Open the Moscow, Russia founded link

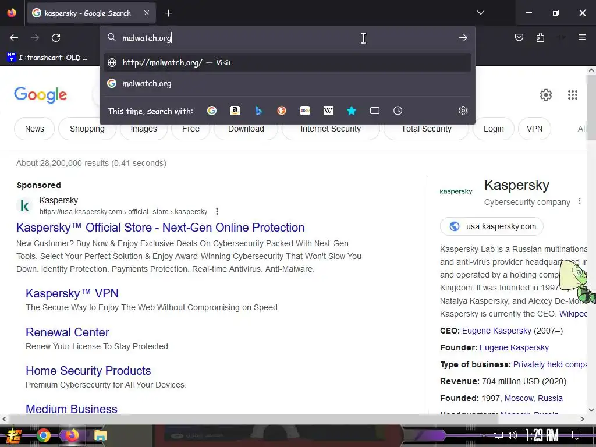click(533, 398)
